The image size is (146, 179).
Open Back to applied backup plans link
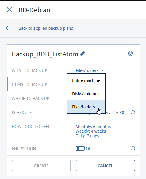(46, 28)
